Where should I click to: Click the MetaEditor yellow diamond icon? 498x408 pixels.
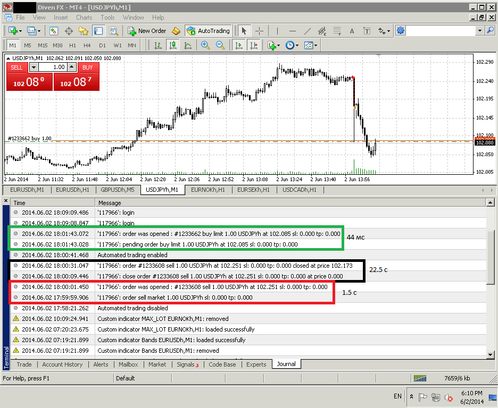(x=176, y=31)
